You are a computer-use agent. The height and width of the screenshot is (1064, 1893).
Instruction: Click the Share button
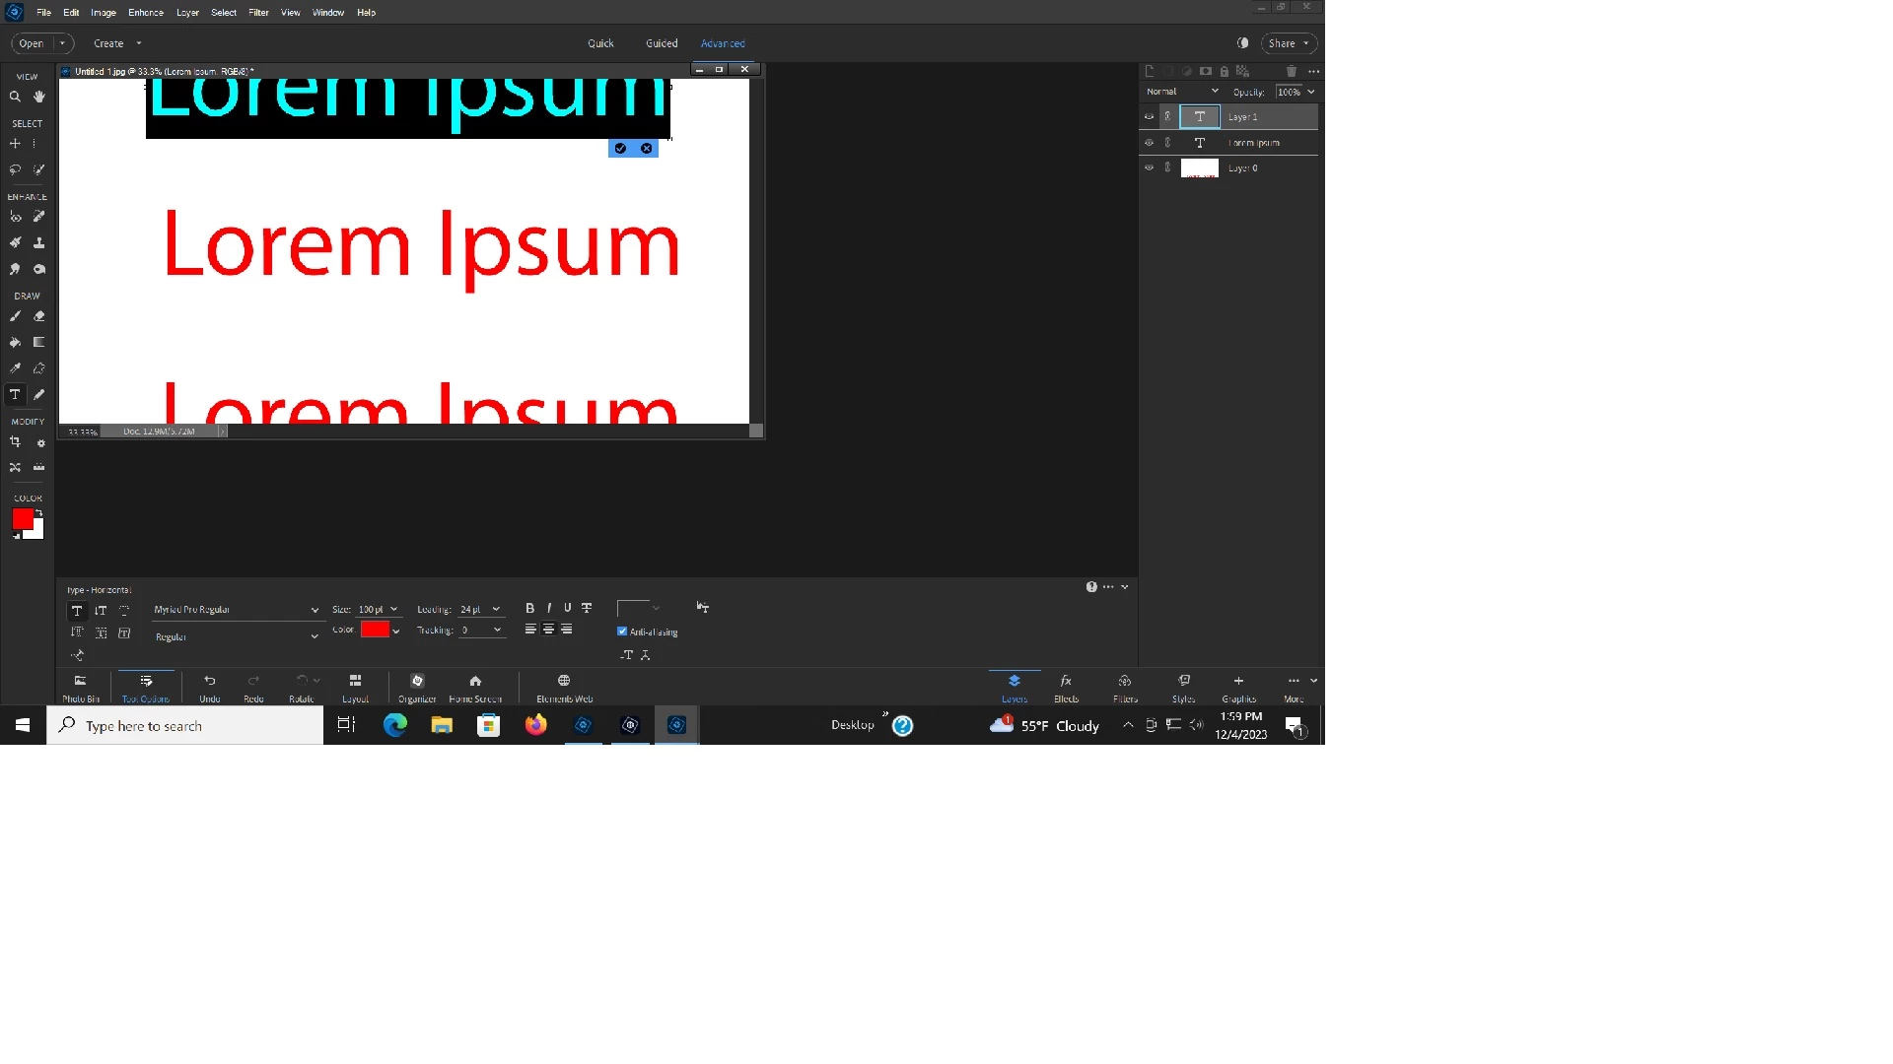pos(1282,43)
